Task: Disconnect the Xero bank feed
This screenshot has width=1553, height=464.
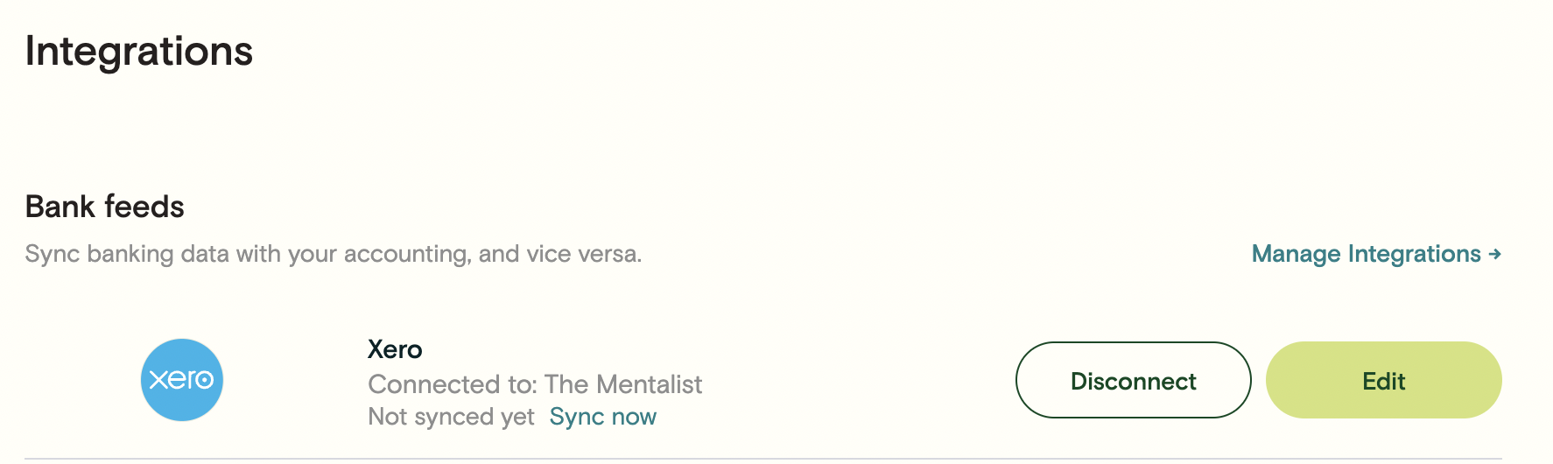Action: 1133,380
